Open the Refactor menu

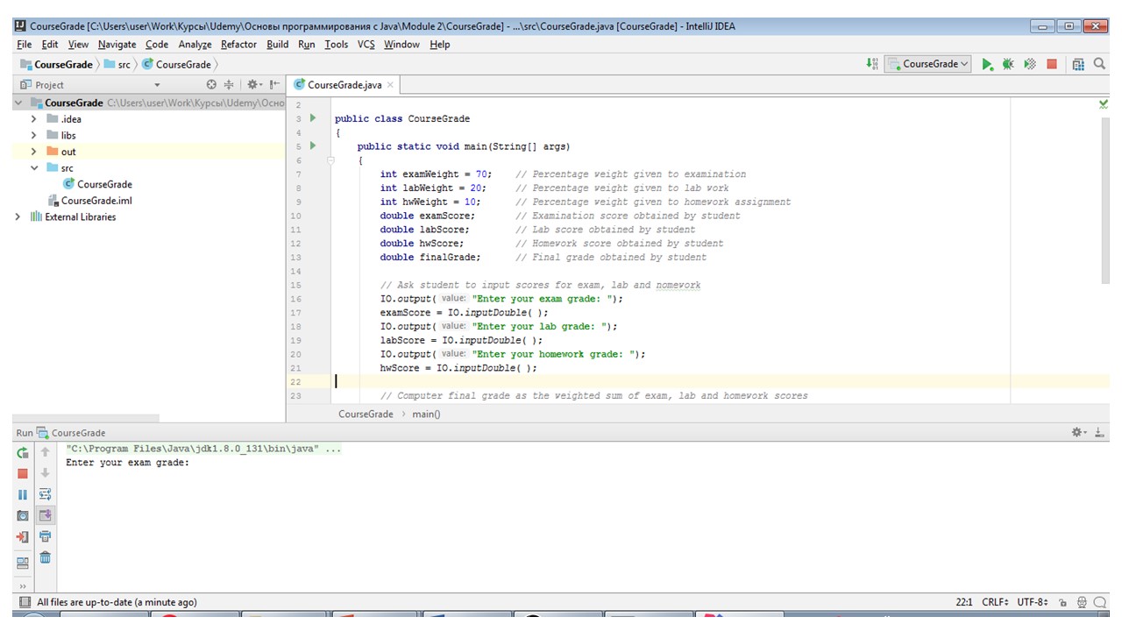238,44
